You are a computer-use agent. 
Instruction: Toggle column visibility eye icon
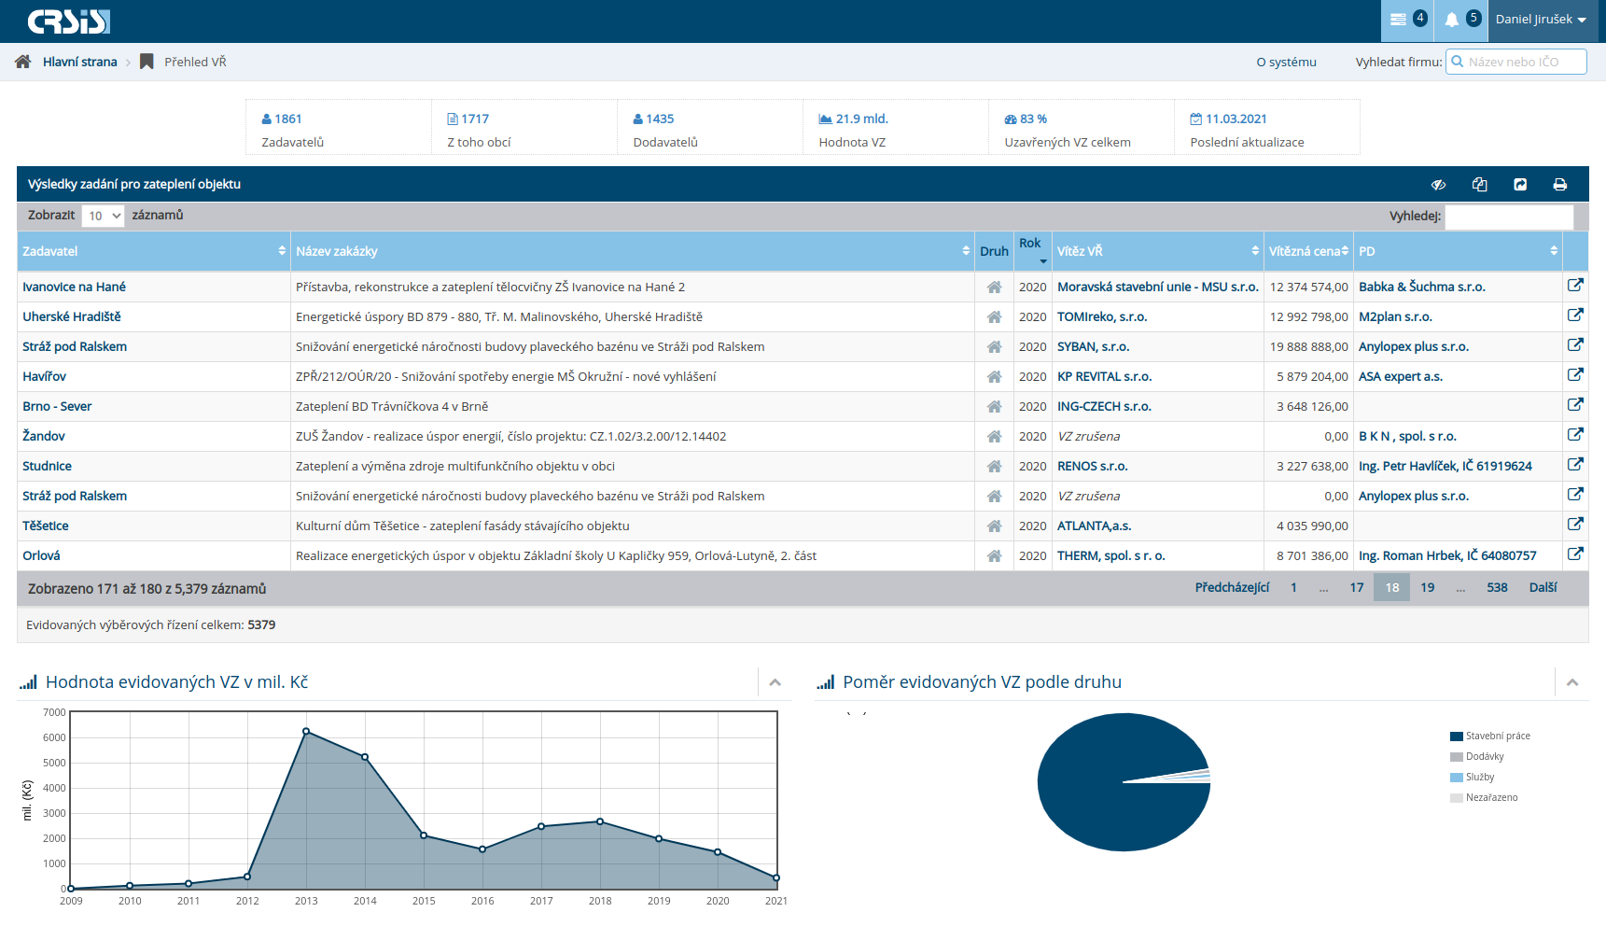click(1438, 185)
